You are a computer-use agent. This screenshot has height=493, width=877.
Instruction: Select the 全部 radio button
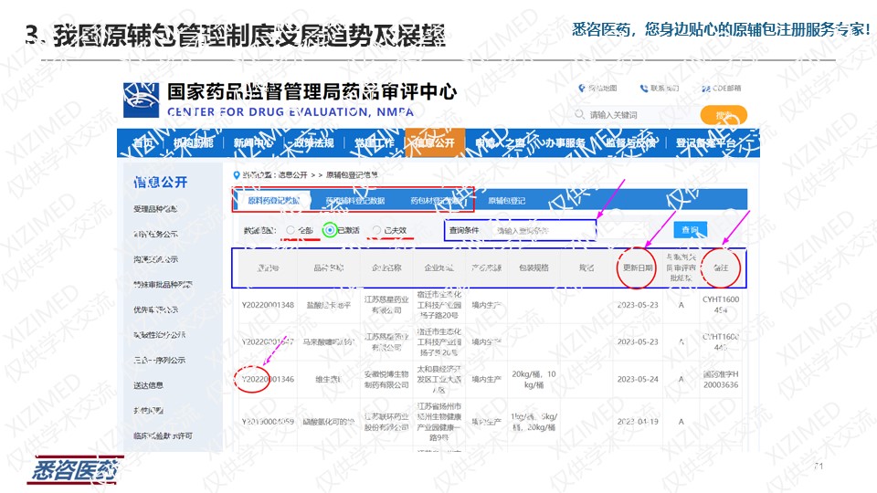[291, 231]
